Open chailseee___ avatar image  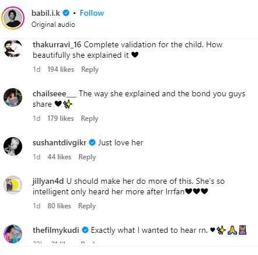pyautogui.click(x=13, y=97)
